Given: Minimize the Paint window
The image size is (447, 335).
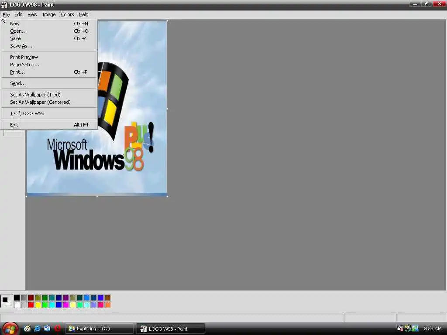Looking at the screenshot, I should (415, 4).
